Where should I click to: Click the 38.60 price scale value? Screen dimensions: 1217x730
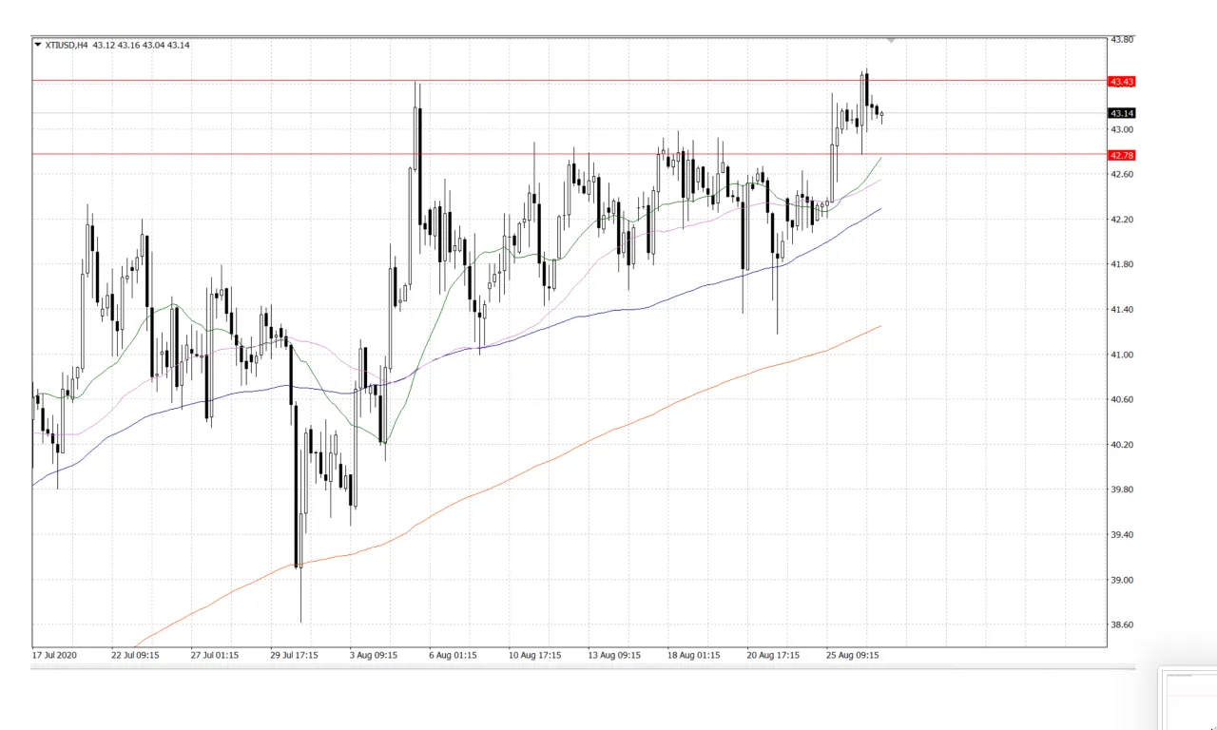(1122, 625)
